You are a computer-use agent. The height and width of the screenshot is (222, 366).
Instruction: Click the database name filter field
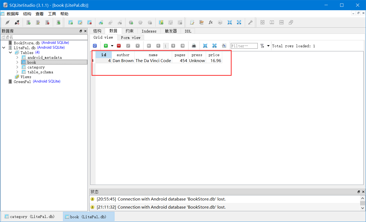[x=44, y=37]
